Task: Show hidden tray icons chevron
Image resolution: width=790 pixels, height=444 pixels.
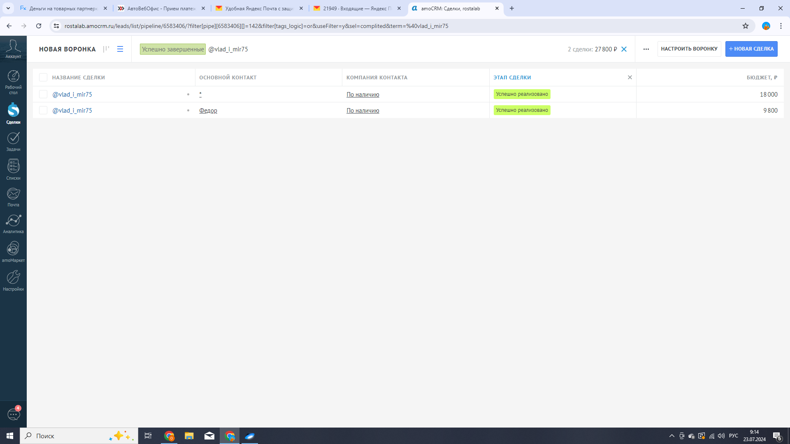Action: pos(672,436)
